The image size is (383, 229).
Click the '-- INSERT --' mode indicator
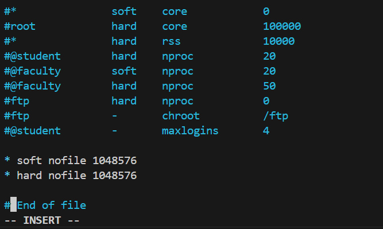tap(42, 220)
